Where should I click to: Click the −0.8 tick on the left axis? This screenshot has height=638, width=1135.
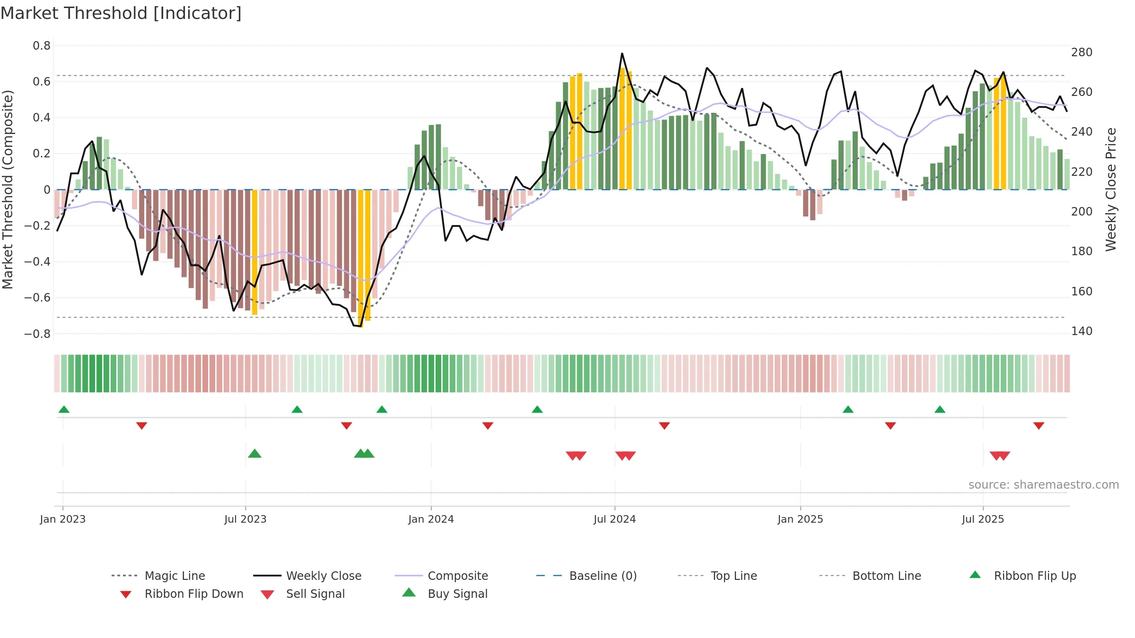37,334
